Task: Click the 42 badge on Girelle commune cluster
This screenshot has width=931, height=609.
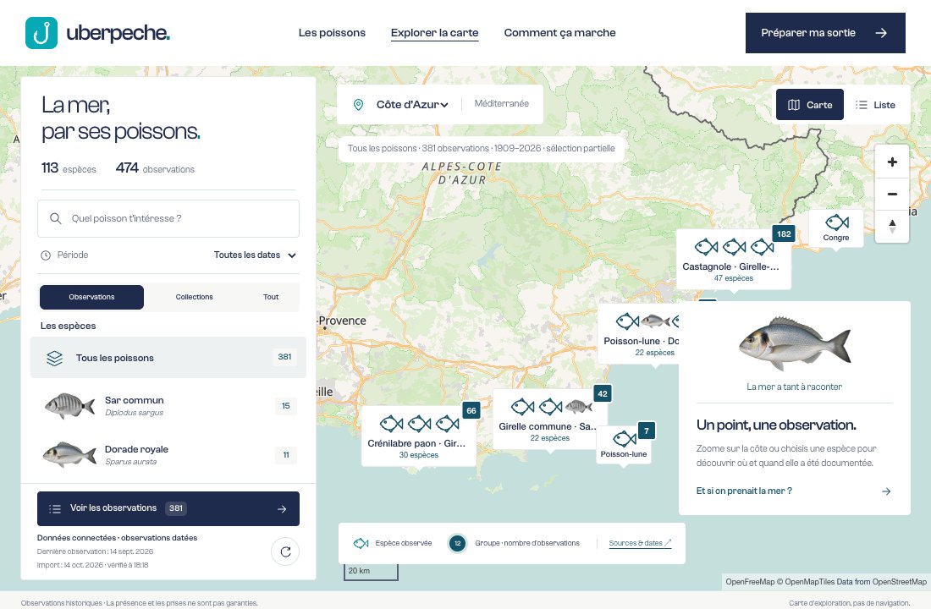Action: pyautogui.click(x=603, y=393)
